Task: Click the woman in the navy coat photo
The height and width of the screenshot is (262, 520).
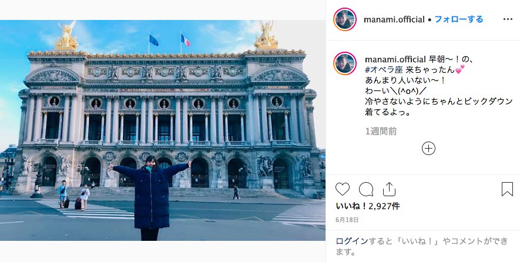Action: pos(150,197)
